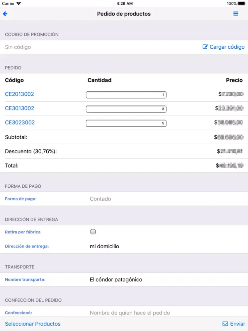The image size is (248, 331).
Task: Tap the Código column header
Action: click(14, 80)
